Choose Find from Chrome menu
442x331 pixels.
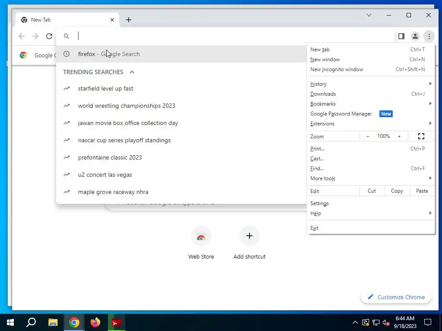[x=371, y=169]
